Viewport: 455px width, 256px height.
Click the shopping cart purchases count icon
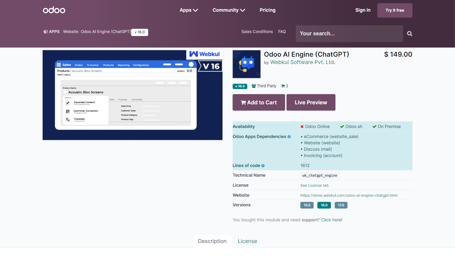(283, 86)
